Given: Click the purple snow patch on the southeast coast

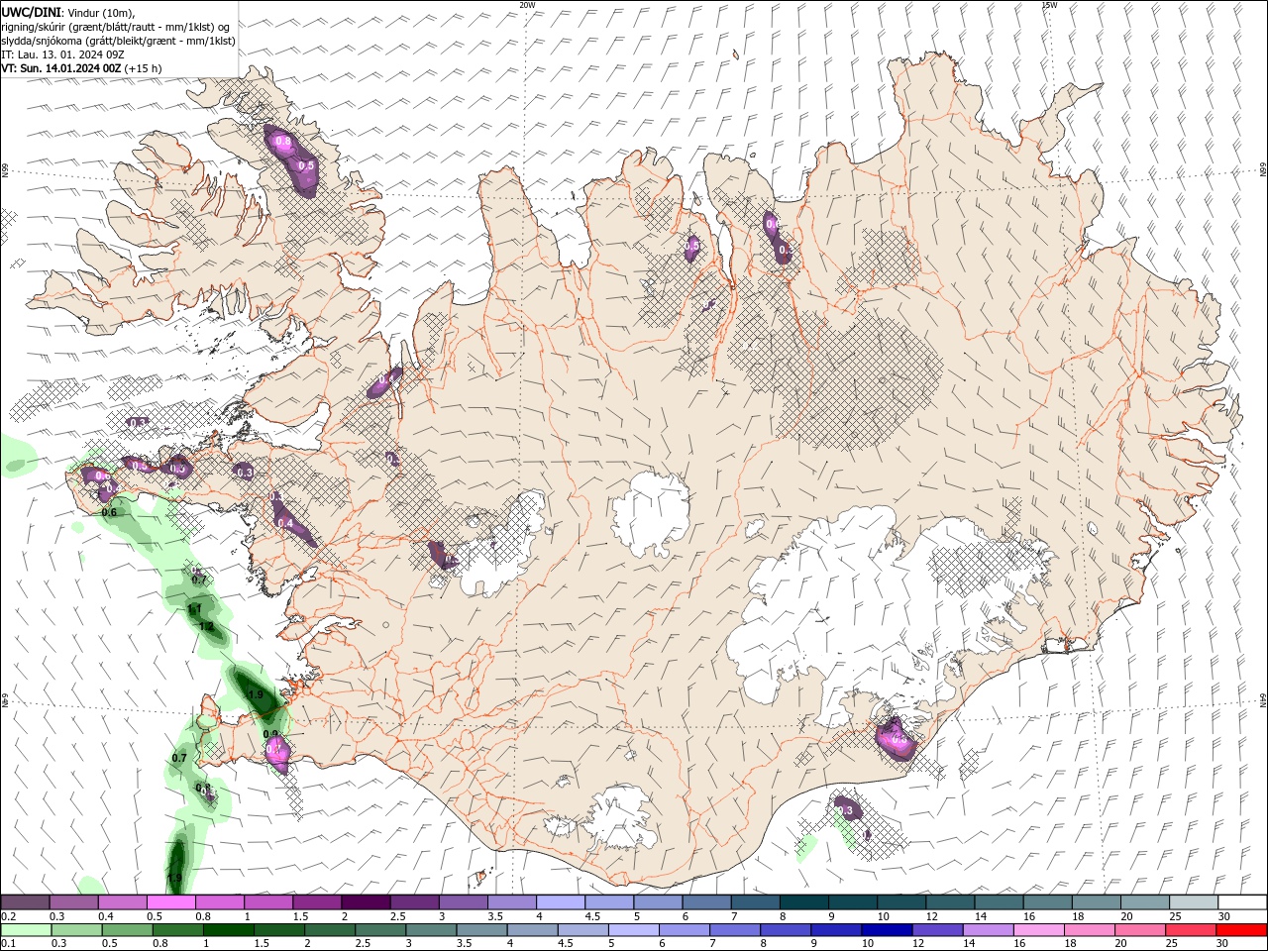Looking at the screenshot, I should click(898, 739).
